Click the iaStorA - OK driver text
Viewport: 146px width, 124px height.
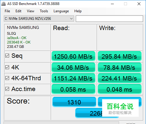coord(17,38)
